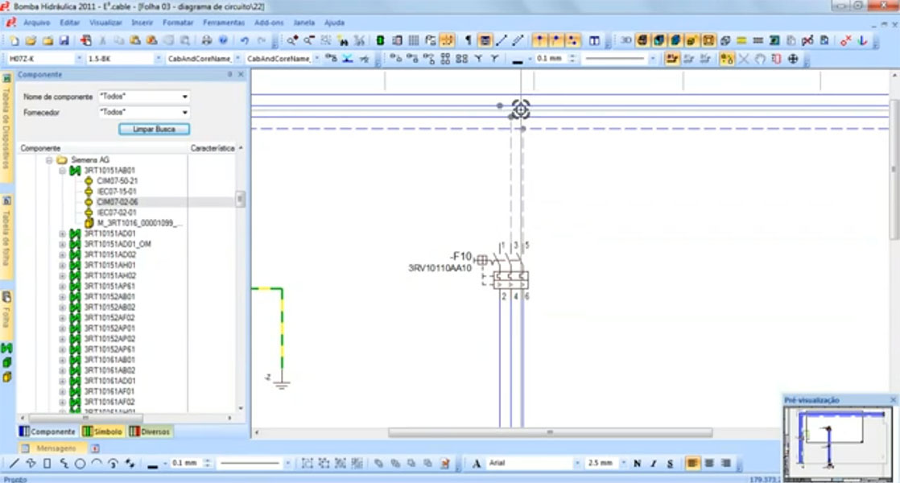This screenshot has height=483, width=900.
Task: Collapse the Siemens AG folder
Action: pos(49,160)
